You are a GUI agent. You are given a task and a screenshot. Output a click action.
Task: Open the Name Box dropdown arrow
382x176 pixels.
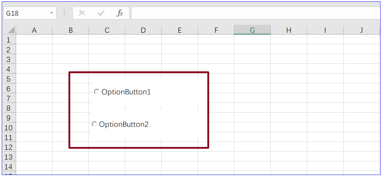pos(51,13)
